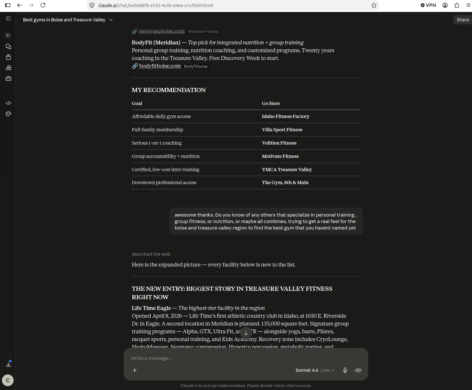The width and height of the screenshot is (472, 390).
Task: Add attachment with plus in composer
Action: 135,370
